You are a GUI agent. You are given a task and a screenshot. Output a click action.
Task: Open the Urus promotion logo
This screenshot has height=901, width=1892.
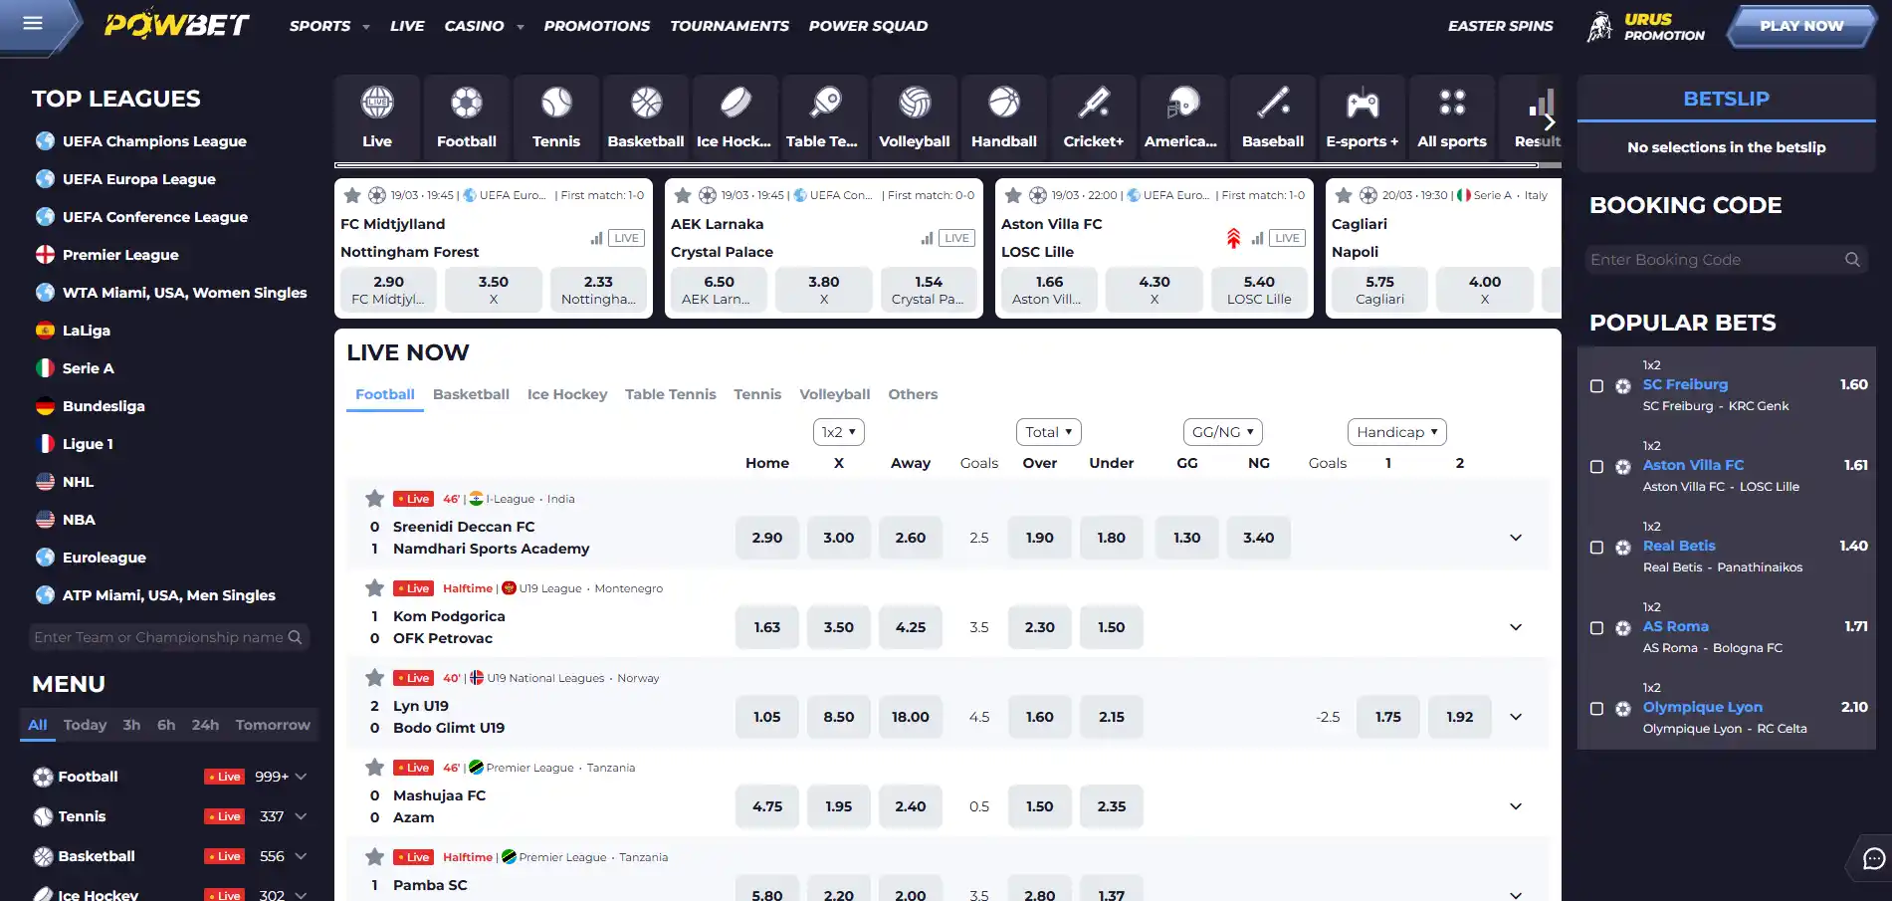[1645, 26]
